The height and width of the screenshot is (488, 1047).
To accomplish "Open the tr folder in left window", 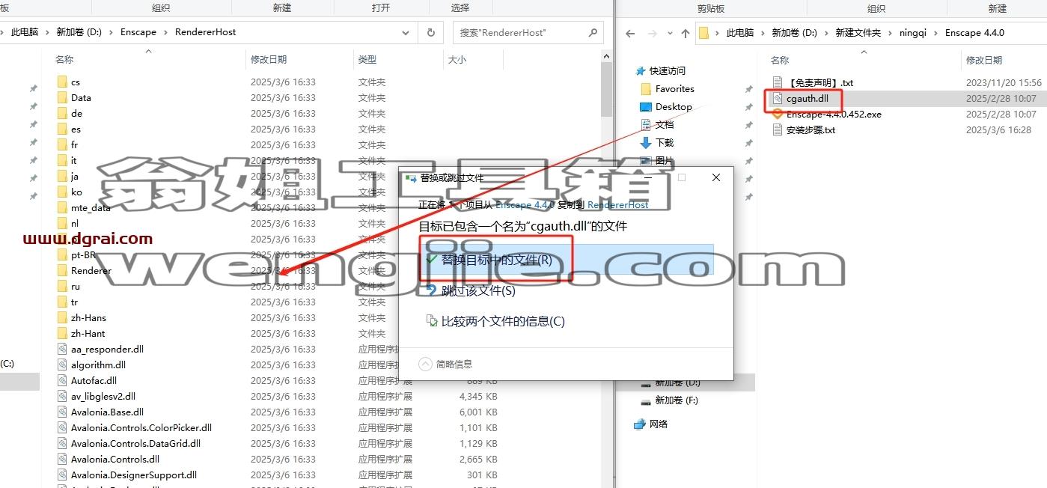I will point(74,302).
